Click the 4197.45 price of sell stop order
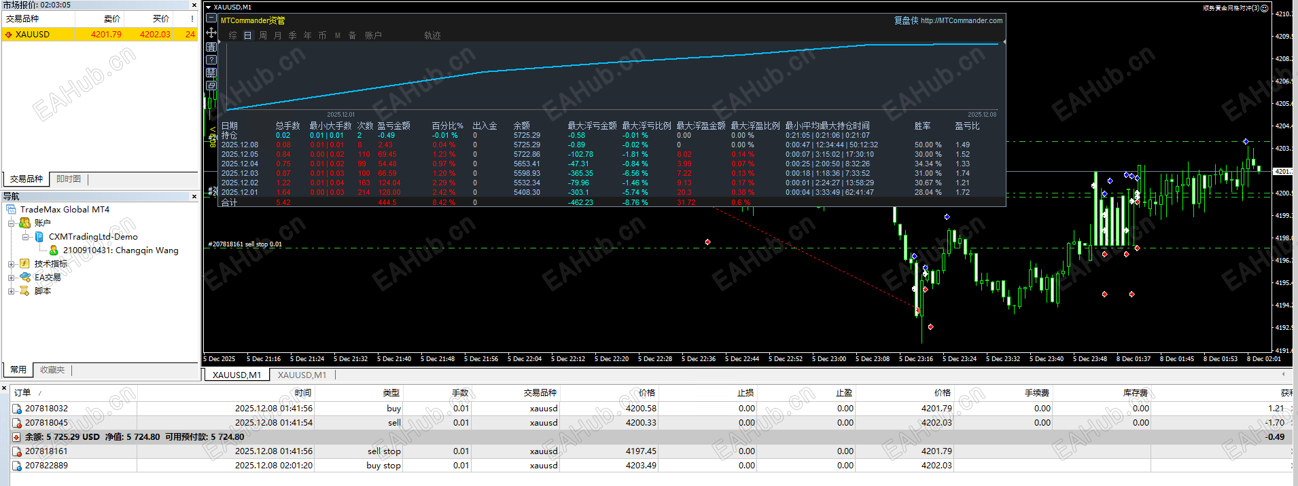 click(x=641, y=451)
